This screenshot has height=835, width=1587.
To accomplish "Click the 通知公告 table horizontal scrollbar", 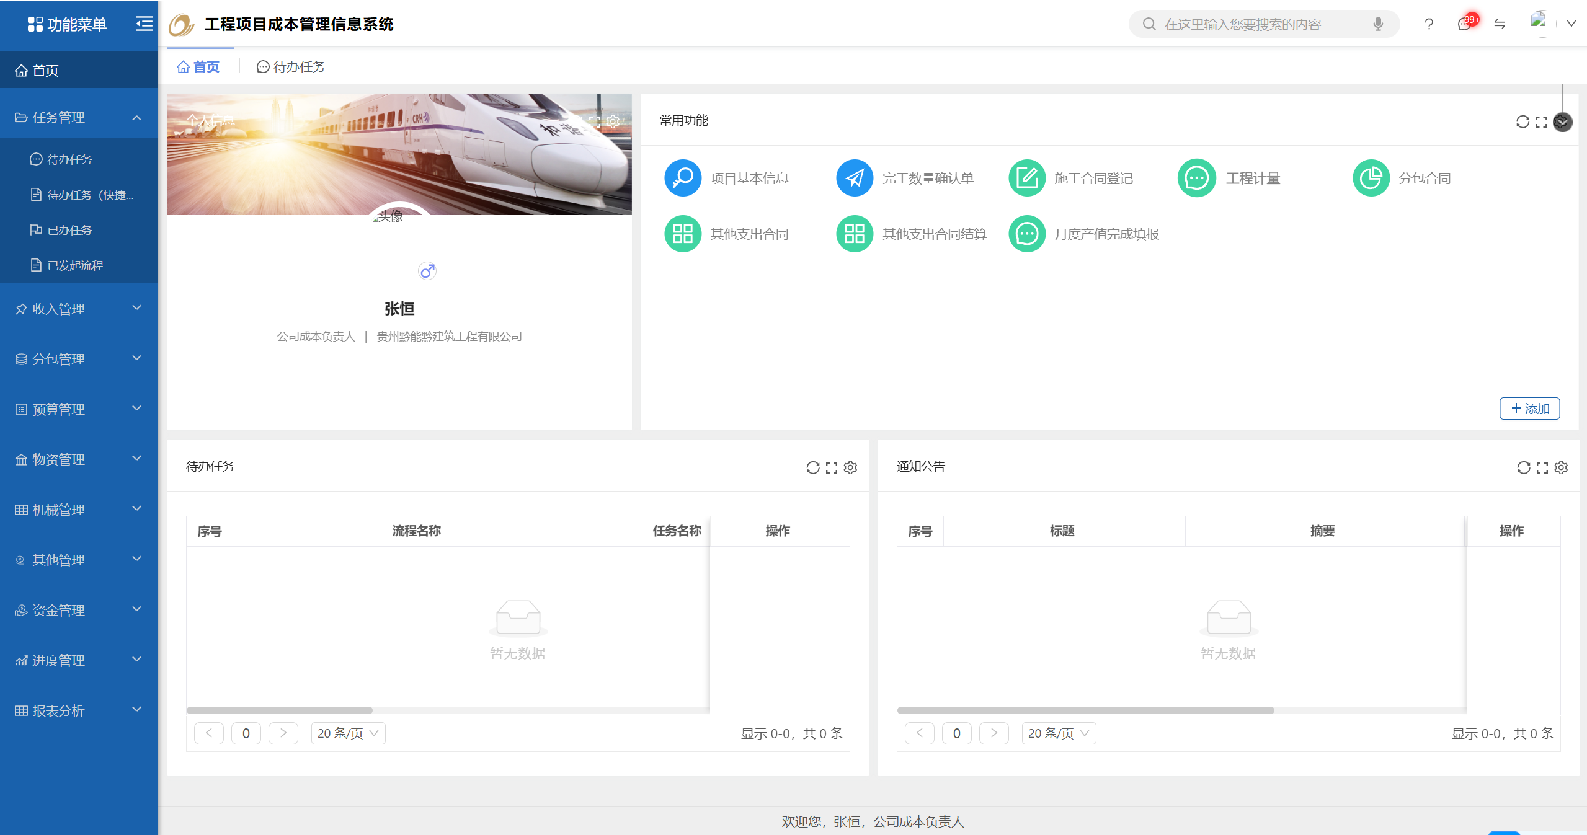I will coord(1086,710).
